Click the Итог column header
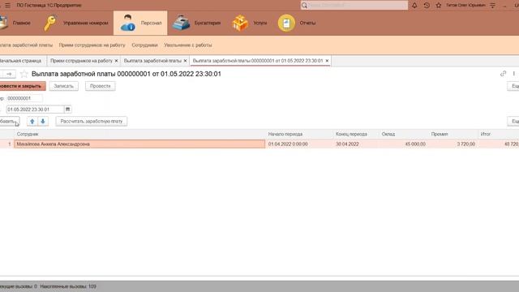This screenshot has height=292, width=519. [x=499, y=134]
